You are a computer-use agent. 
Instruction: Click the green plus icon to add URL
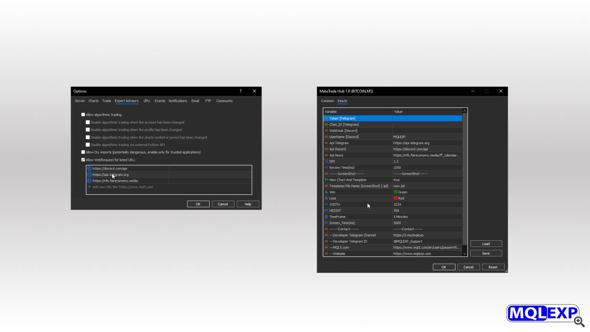coord(89,187)
